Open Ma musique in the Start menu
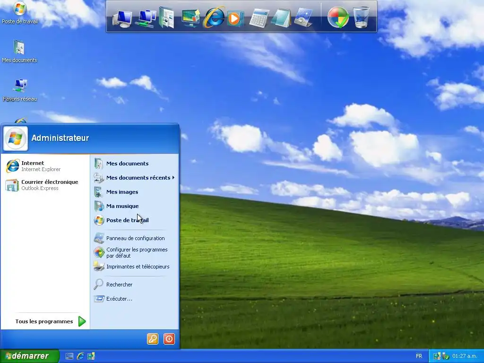 click(135, 206)
